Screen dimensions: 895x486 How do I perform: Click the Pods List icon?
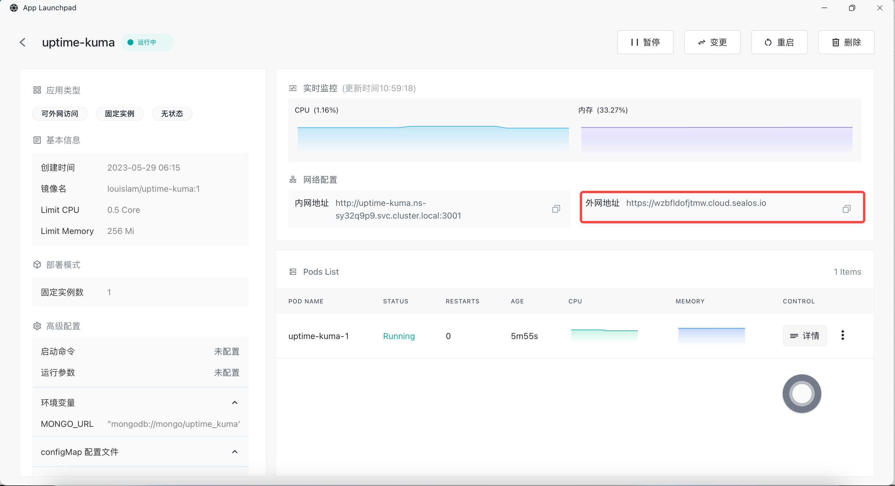tap(293, 272)
